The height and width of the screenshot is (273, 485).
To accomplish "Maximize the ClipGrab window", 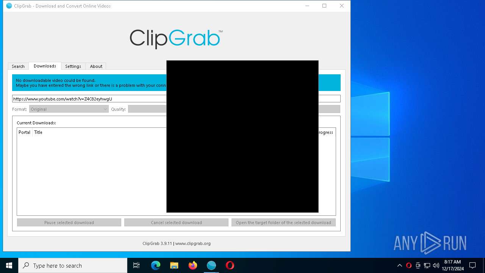I will tap(324, 6).
